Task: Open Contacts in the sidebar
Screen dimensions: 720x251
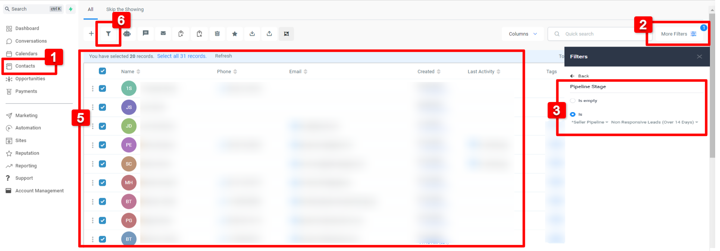Action: click(x=25, y=66)
